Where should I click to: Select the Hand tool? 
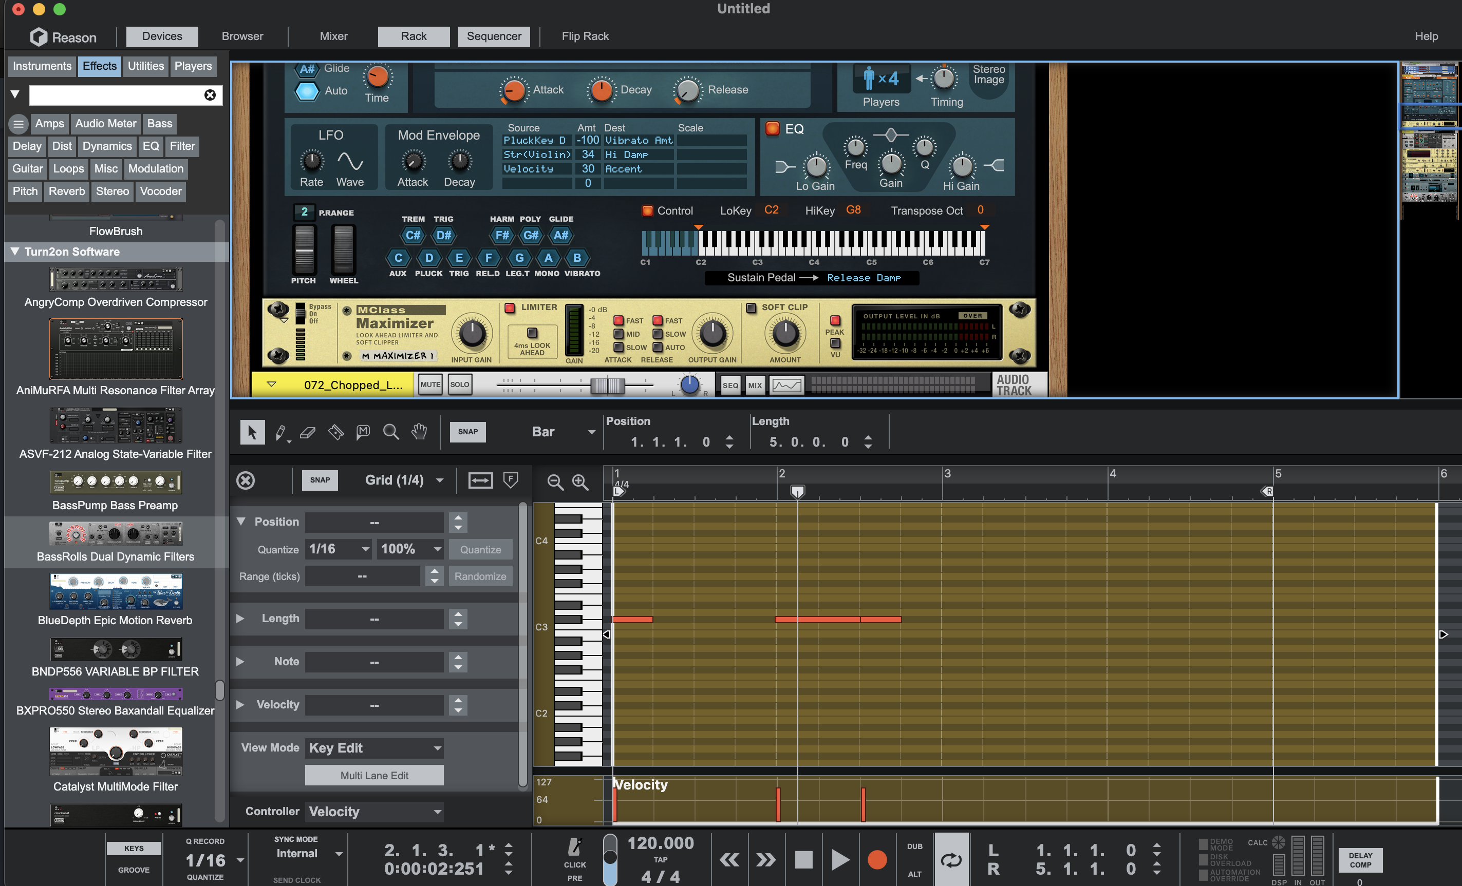(419, 432)
